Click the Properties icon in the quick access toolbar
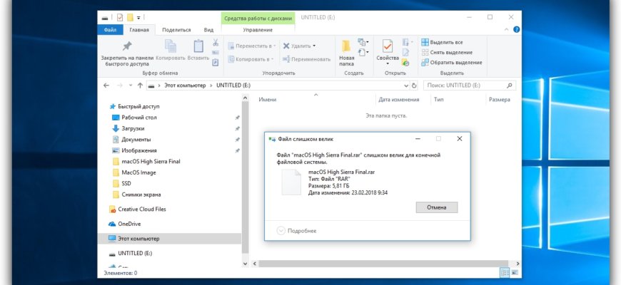621x285 pixels. click(x=120, y=17)
